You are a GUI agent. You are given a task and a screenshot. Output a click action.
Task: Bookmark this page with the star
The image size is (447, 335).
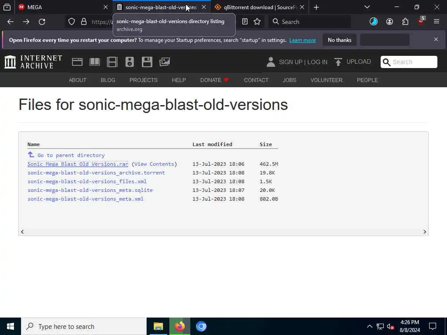[257, 22]
